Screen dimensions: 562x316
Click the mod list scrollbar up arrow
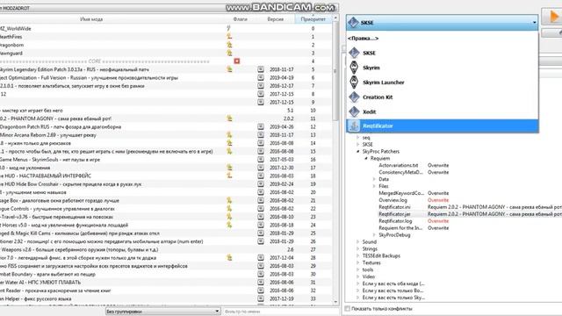tap(335, 18)
